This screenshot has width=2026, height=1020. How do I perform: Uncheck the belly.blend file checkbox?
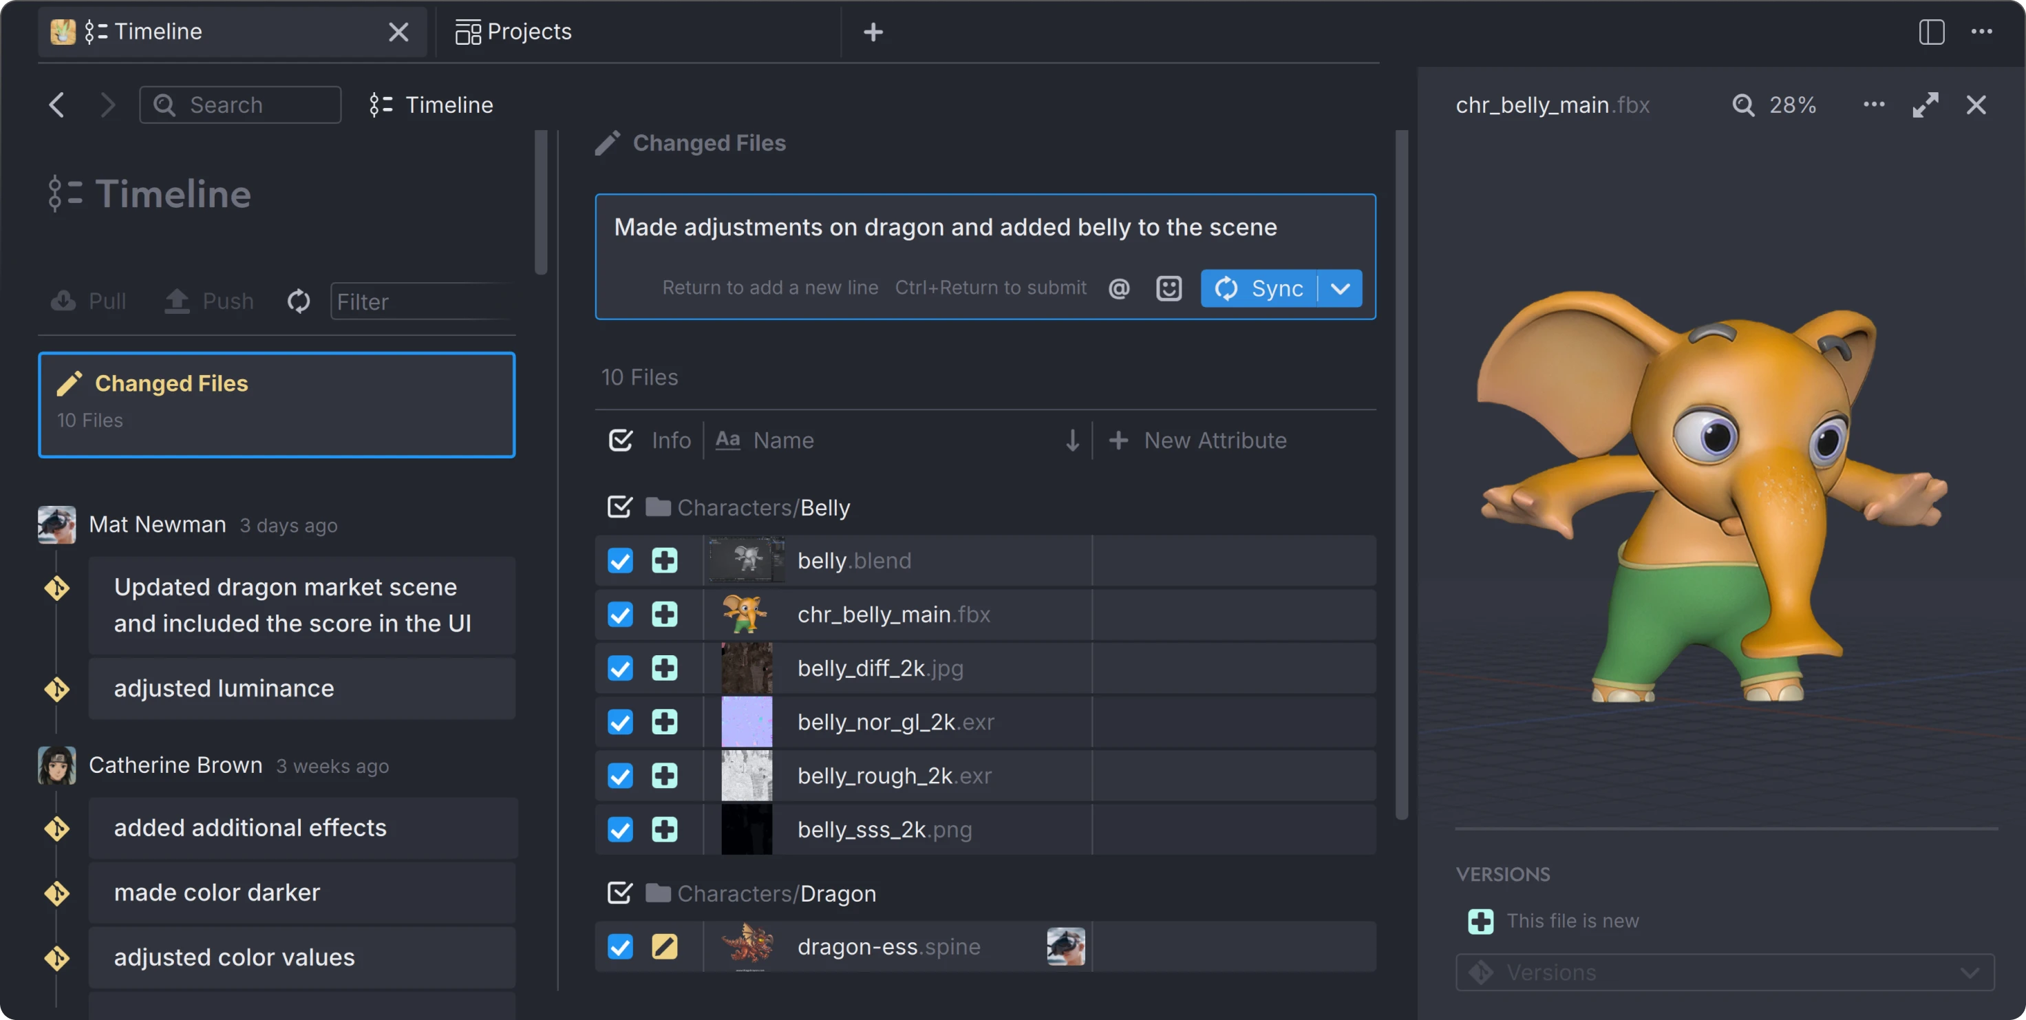click(x=621, y=561)
